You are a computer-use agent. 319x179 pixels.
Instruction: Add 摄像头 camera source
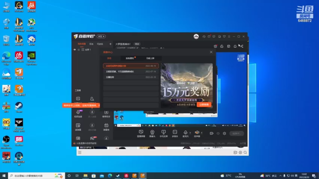(x=152, y=134)
